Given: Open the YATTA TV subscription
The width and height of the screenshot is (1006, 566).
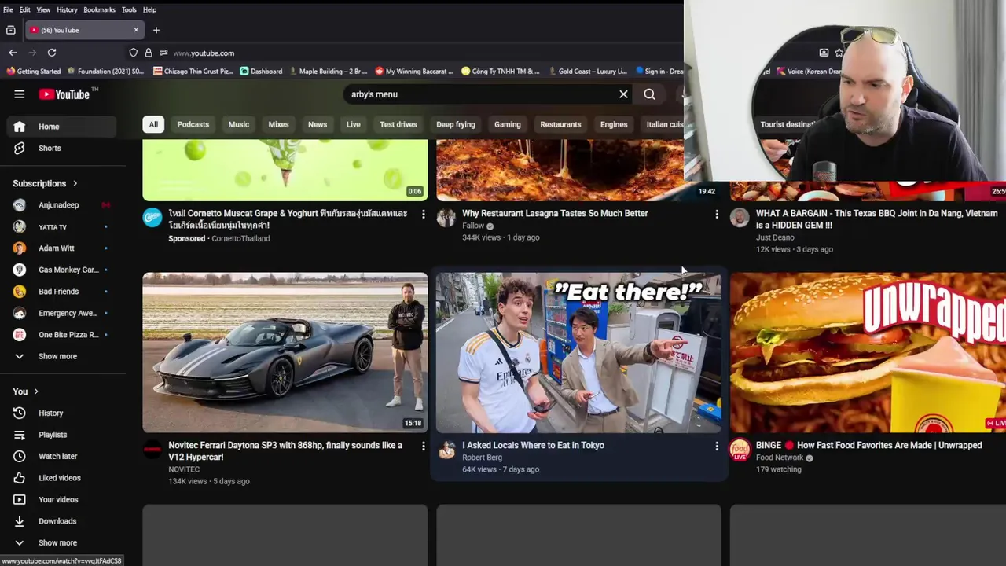Looking at the screenshot, I should (61, 226).
